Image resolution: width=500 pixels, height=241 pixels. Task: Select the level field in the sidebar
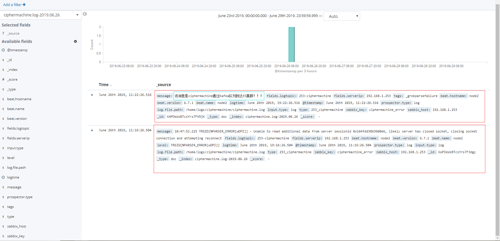tap(11, 158)
